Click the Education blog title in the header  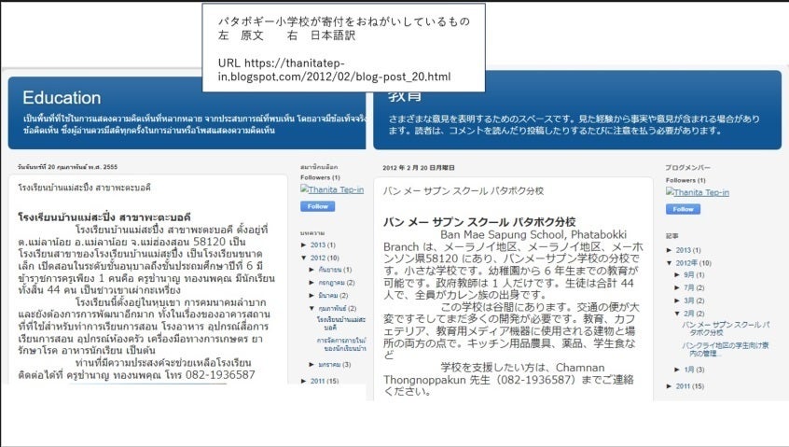coord(62,98)
